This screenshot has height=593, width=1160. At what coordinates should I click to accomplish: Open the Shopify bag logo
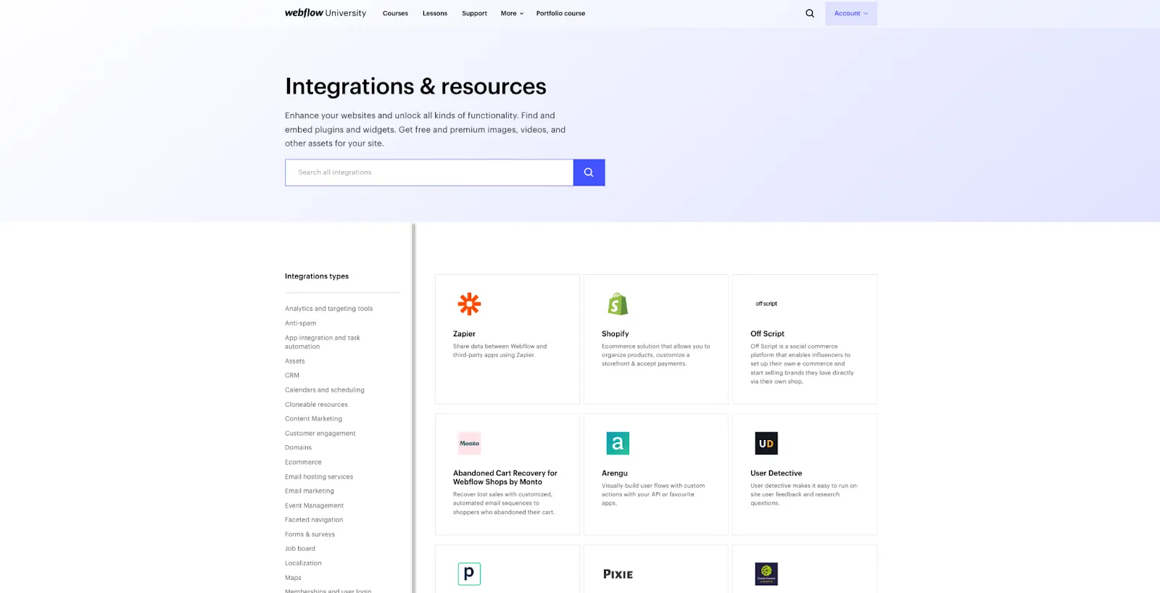618,304
